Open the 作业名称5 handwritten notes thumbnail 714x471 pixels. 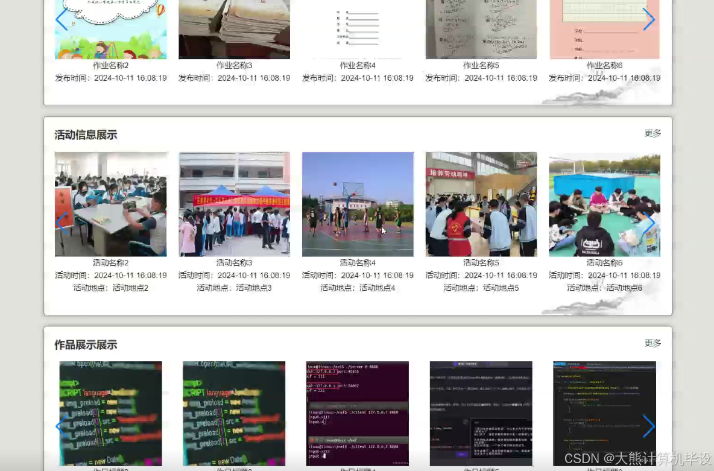pyautogui.click(x=481, y=29)
